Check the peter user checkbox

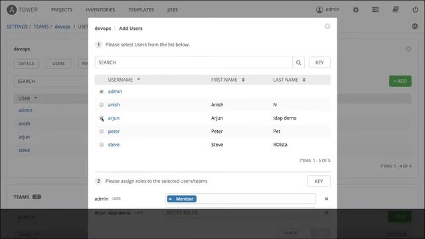(102, 131)
